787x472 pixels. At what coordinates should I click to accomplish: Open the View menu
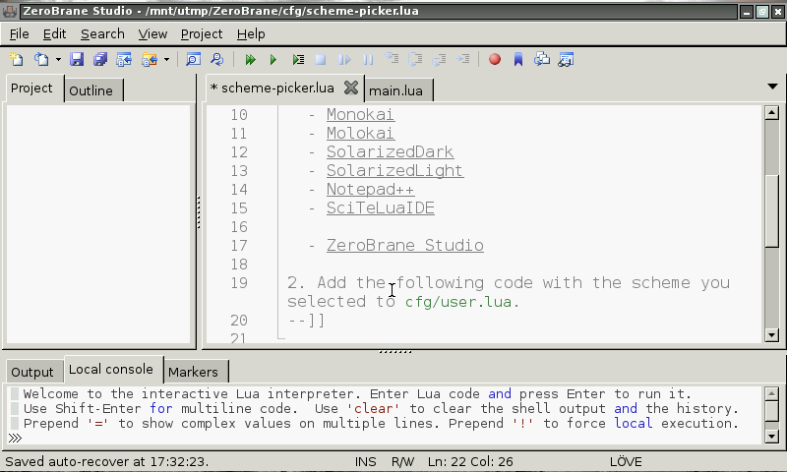point(152,34)
